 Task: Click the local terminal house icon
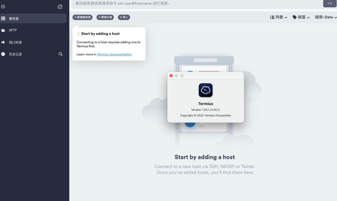click(x=60, y=6)
